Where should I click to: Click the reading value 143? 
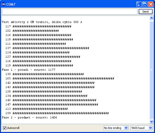tap(8, 87)
